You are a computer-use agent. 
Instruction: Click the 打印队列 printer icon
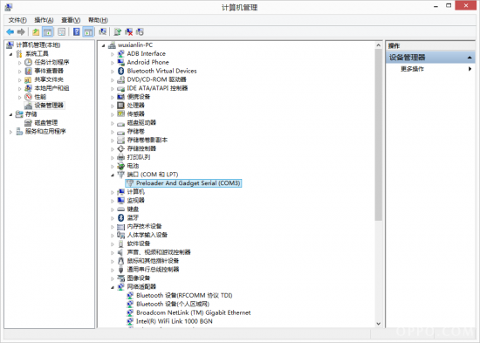click(121, 157)
